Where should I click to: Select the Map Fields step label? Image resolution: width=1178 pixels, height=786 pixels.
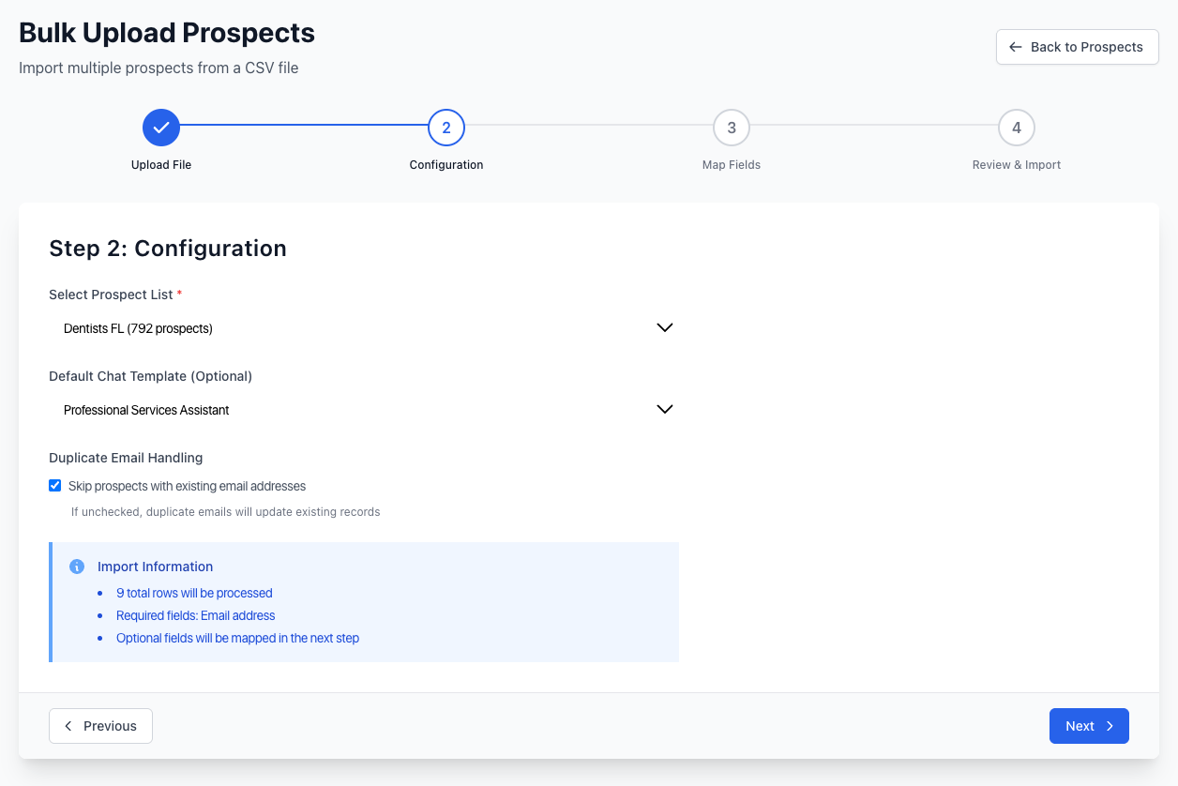pyautogui.click(x=732, y=165)
